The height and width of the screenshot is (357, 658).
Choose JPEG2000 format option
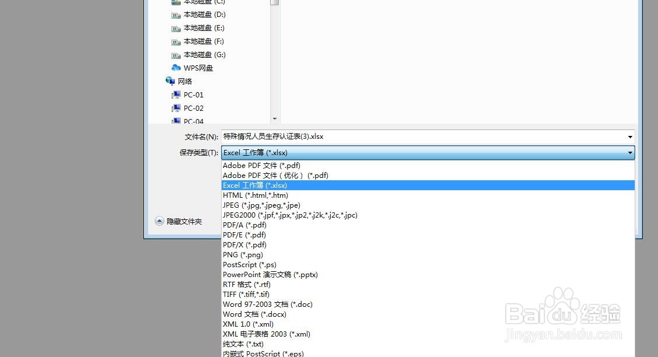point(428,215)
